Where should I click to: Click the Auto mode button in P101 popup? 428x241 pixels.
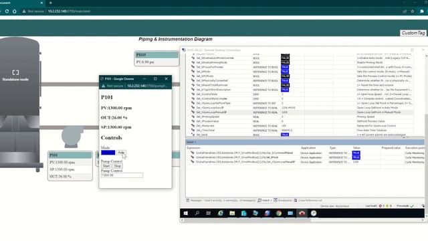(121, 153)
